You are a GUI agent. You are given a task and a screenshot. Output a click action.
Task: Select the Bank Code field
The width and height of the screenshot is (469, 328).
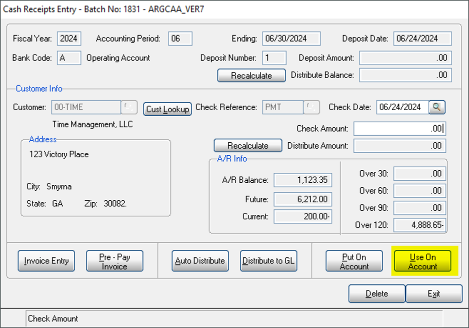(x=69, y=58)
